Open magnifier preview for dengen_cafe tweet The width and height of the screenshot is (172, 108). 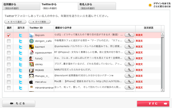click(x=130, y=40)
